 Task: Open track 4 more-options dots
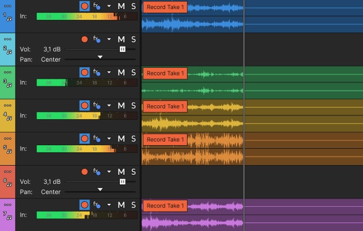click(x=8, y=105)
